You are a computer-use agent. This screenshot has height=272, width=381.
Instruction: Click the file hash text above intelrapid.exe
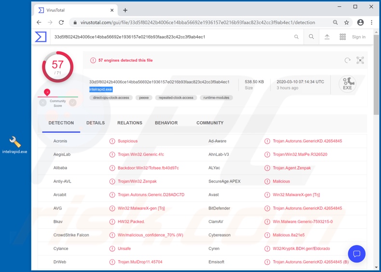[159, 82]
